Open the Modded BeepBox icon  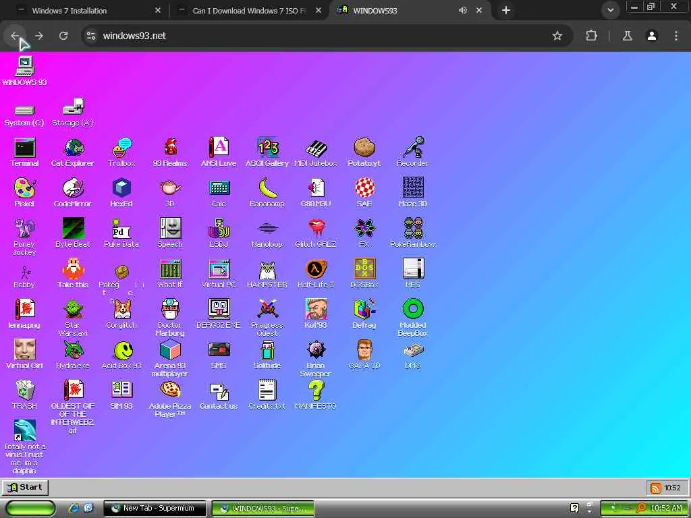coord(412,318)
